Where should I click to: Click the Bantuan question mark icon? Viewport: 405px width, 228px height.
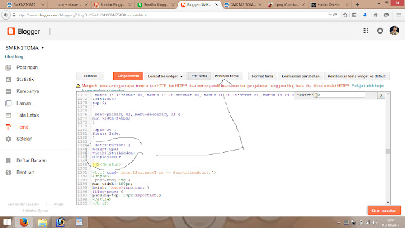pyautogui.click(x=8, y=172)
